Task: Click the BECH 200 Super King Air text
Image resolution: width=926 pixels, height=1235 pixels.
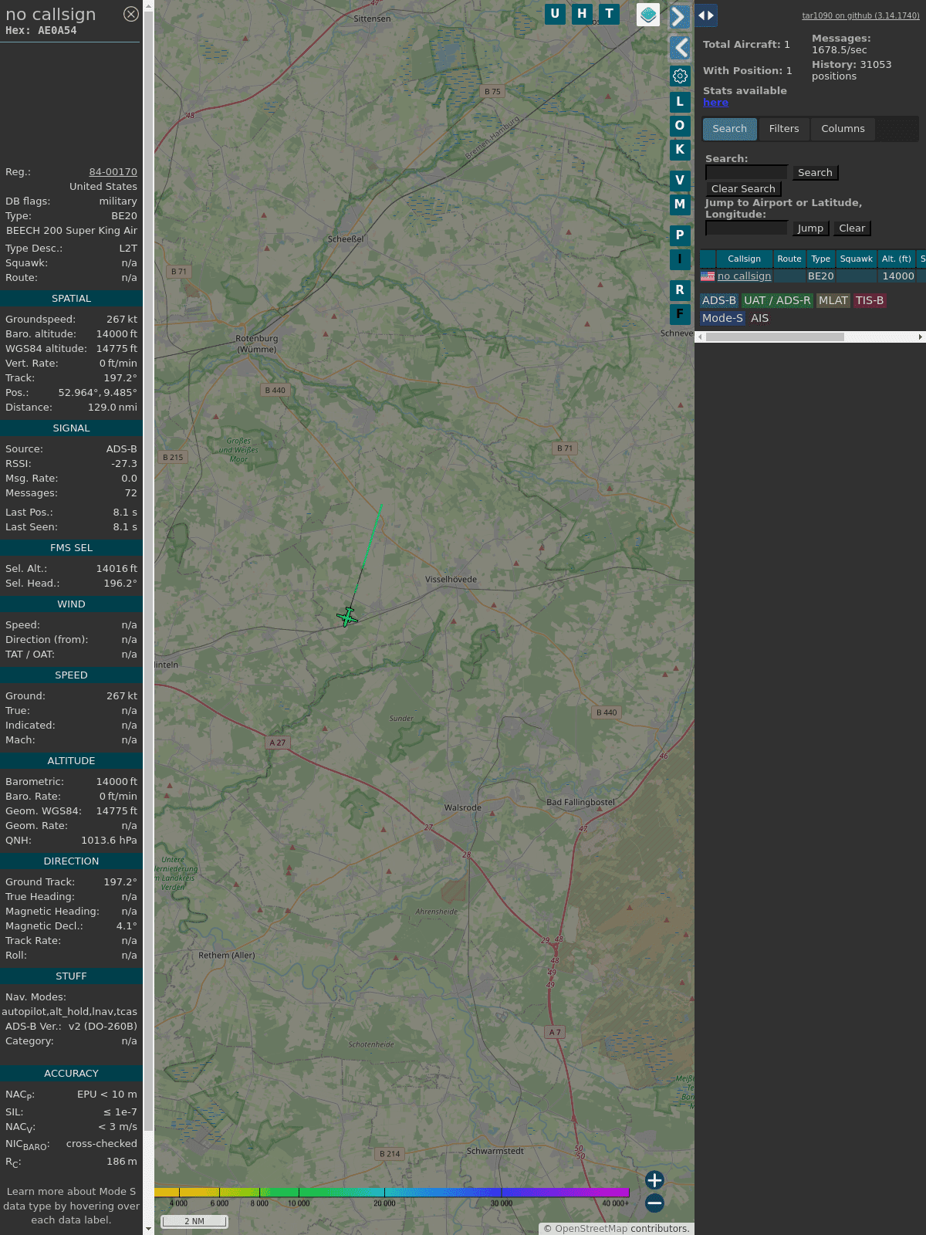Action: pyautogui.click(x=72, y=231)
